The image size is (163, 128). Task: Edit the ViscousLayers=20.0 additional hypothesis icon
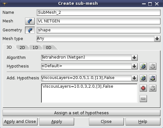pos(152,78)
